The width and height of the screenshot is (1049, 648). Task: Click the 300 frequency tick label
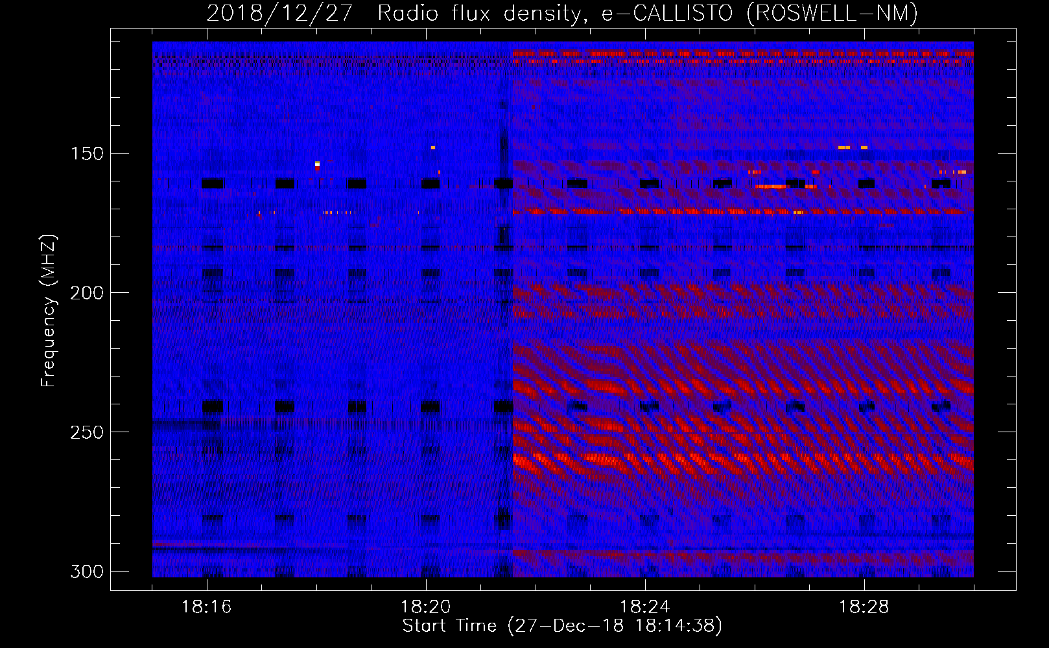(x=86, y=572)
